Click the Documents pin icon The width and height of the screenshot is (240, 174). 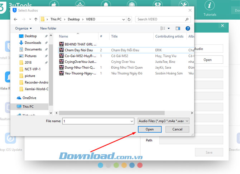coord(46,49)
